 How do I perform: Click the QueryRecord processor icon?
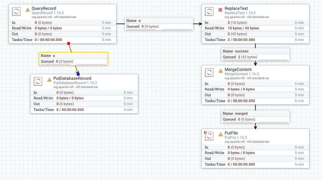(16, 12)
